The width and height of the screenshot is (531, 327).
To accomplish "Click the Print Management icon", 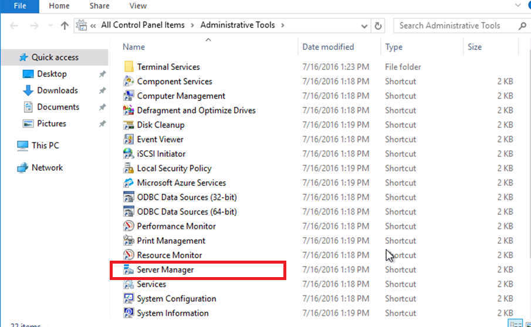I will (128, 241).
